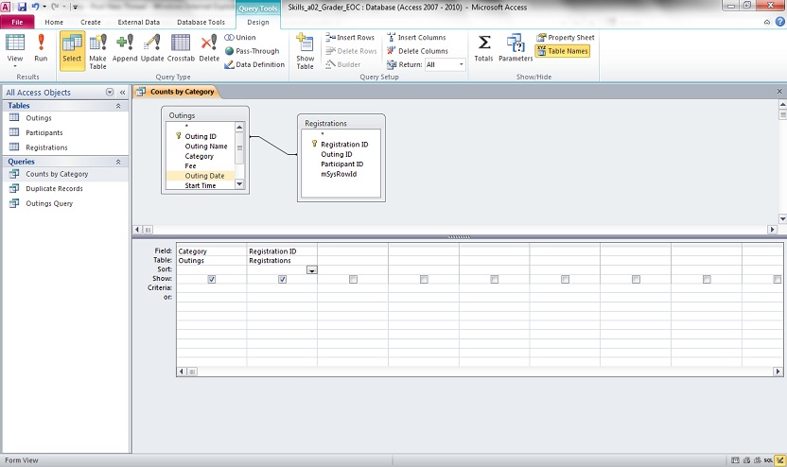Image resolution: width=787 pixels, height=467 pixels.
Task: Click the Criteria cell under Category
Action: click(x=211, y=288)
